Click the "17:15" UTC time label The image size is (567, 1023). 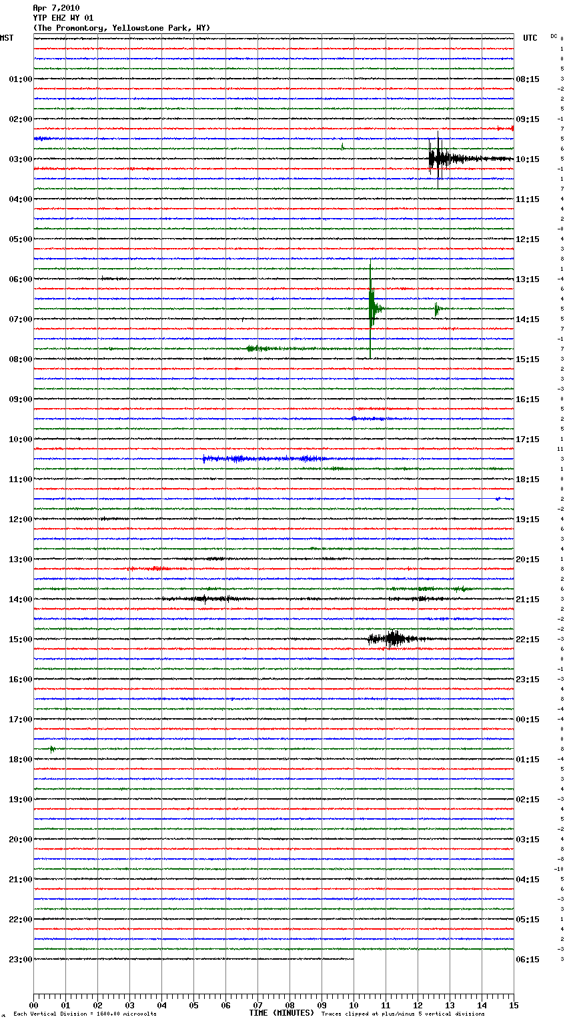(x=528, y=439)
